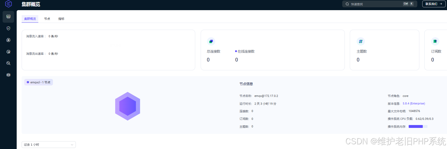Open version link 5.8.4 (Enterprise)
Image resolution: width=447 pixels, height=149 pixels.
(x=414, y=103)
